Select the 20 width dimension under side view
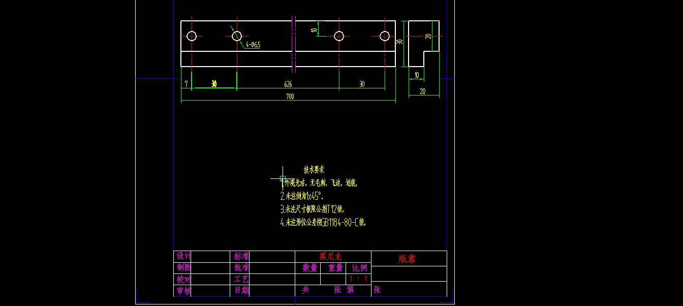This screenshot has height=306, width=683. (423, 91)
